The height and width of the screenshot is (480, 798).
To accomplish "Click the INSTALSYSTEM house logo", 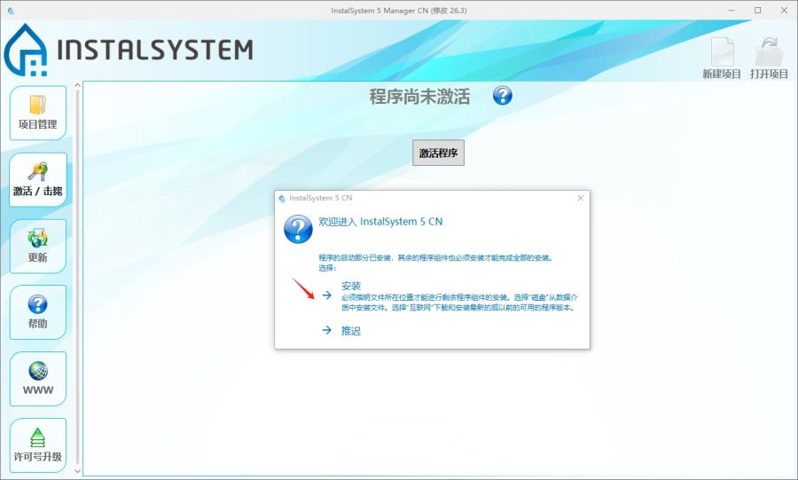I will [26, 51].
